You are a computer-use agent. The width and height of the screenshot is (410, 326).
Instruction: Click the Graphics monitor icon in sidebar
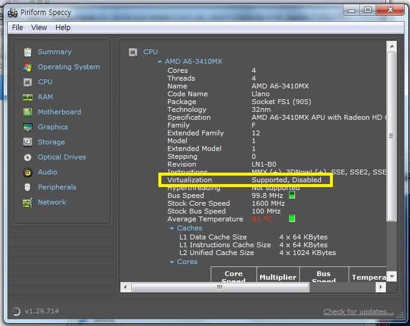[28, 128]
